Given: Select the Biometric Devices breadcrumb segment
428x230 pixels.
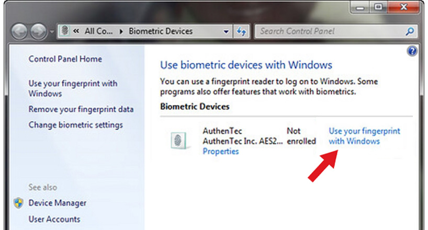Looking at the screenshot, I should [161, 31].
